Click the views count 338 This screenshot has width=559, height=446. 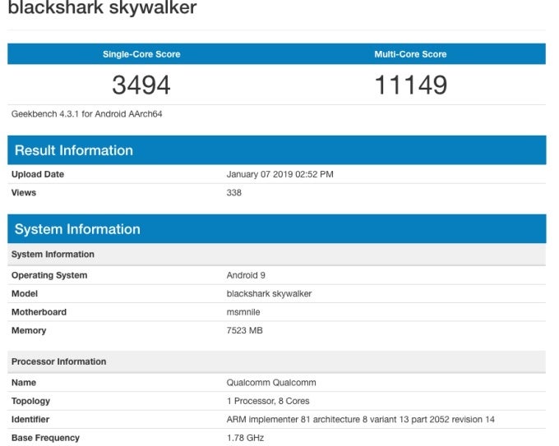(233, 193)
